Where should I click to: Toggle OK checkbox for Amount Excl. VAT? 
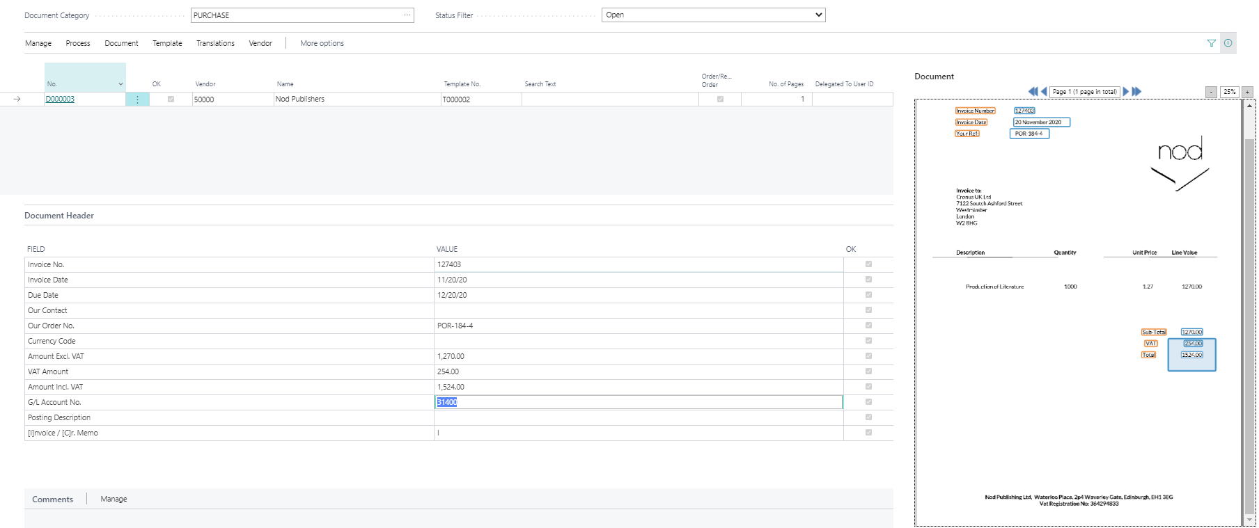pos(868,356)
